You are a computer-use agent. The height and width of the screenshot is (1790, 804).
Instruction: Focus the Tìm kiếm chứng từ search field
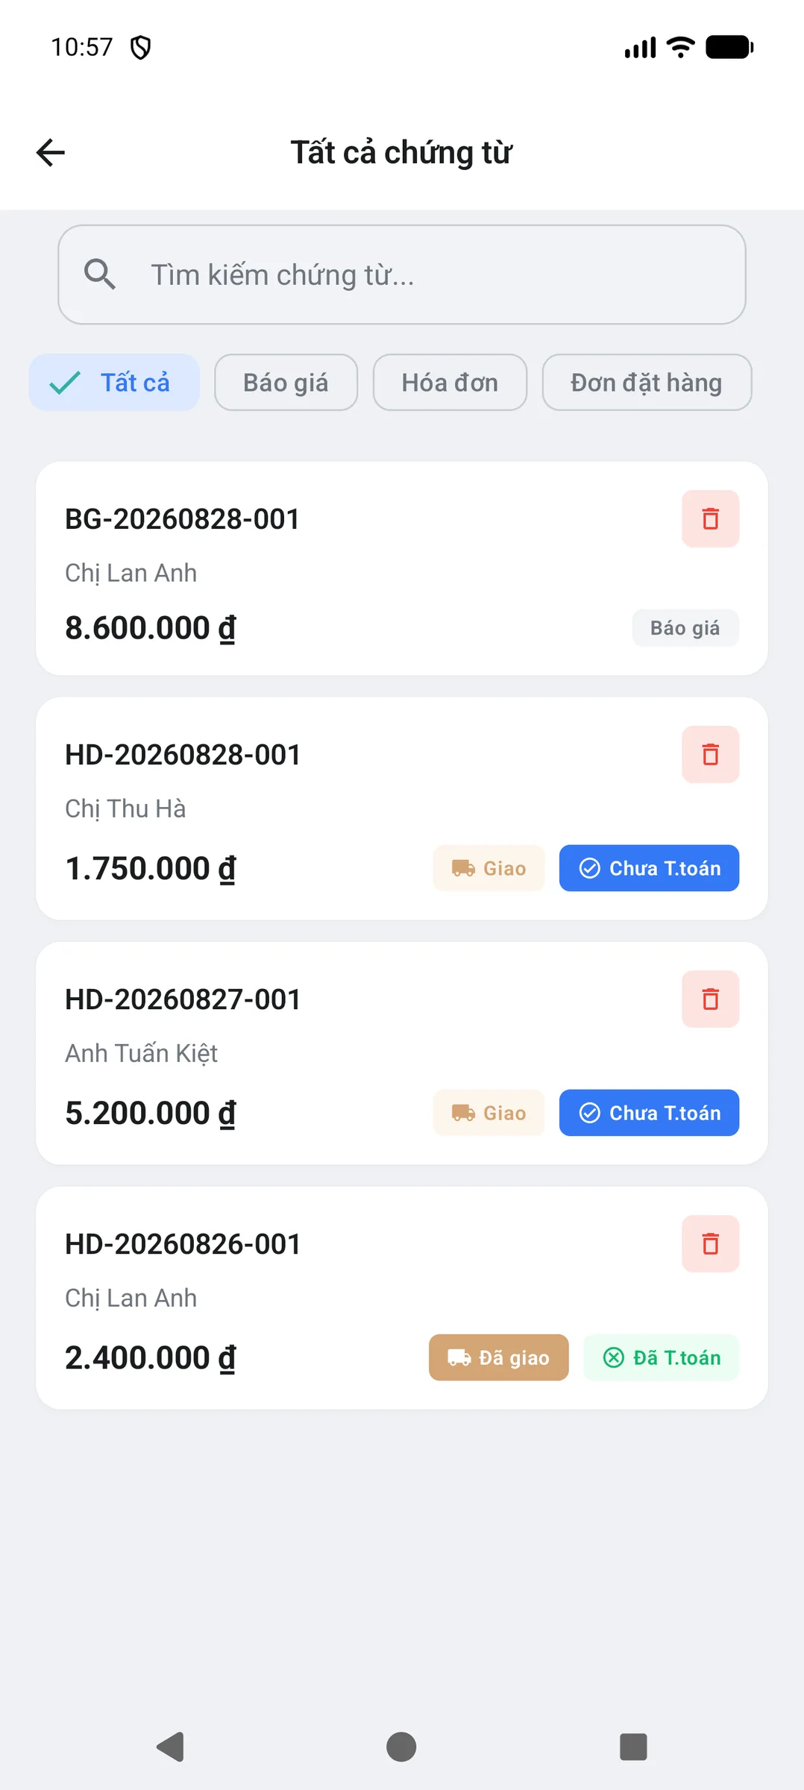[x=402, y=274]
